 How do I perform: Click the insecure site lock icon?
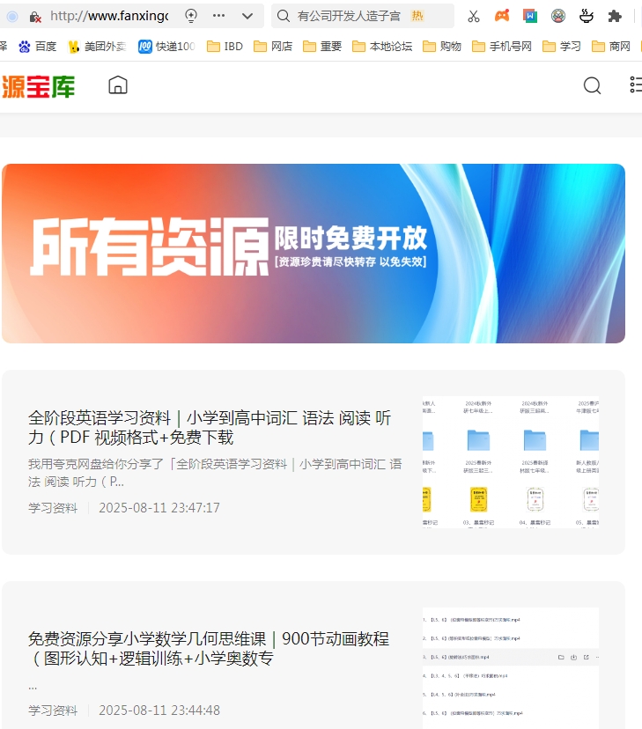point(35,16)
